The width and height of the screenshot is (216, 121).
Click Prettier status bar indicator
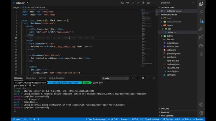pyautogui.click(x=198, y=119)
